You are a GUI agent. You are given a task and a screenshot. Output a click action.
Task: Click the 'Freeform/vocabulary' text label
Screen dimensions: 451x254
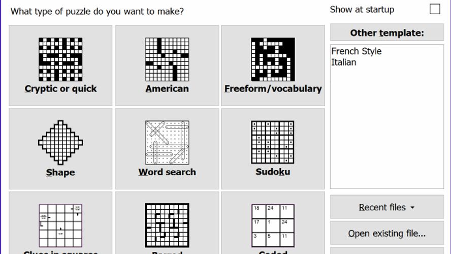pos(273,89)
